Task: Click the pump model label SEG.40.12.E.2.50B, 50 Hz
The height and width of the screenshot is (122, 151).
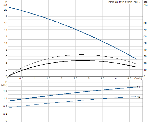Action: pyautogui.click(x=124, y=2)
